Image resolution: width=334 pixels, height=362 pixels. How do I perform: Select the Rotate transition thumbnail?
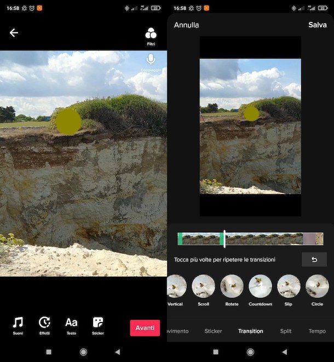(232, 286)
